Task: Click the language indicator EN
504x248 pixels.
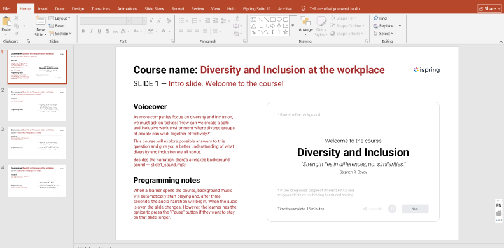Action: (498, 205)
